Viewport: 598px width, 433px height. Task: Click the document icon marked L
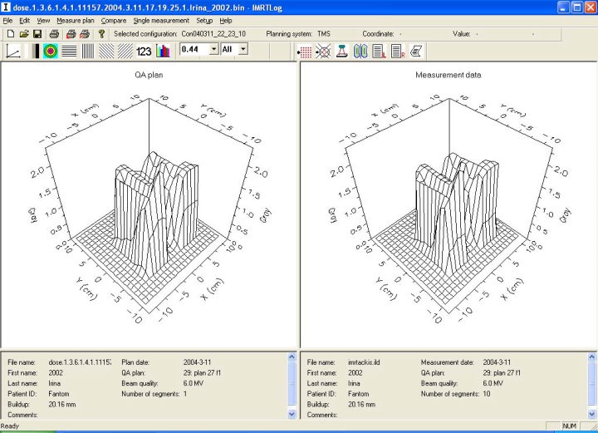click(379, 52)
